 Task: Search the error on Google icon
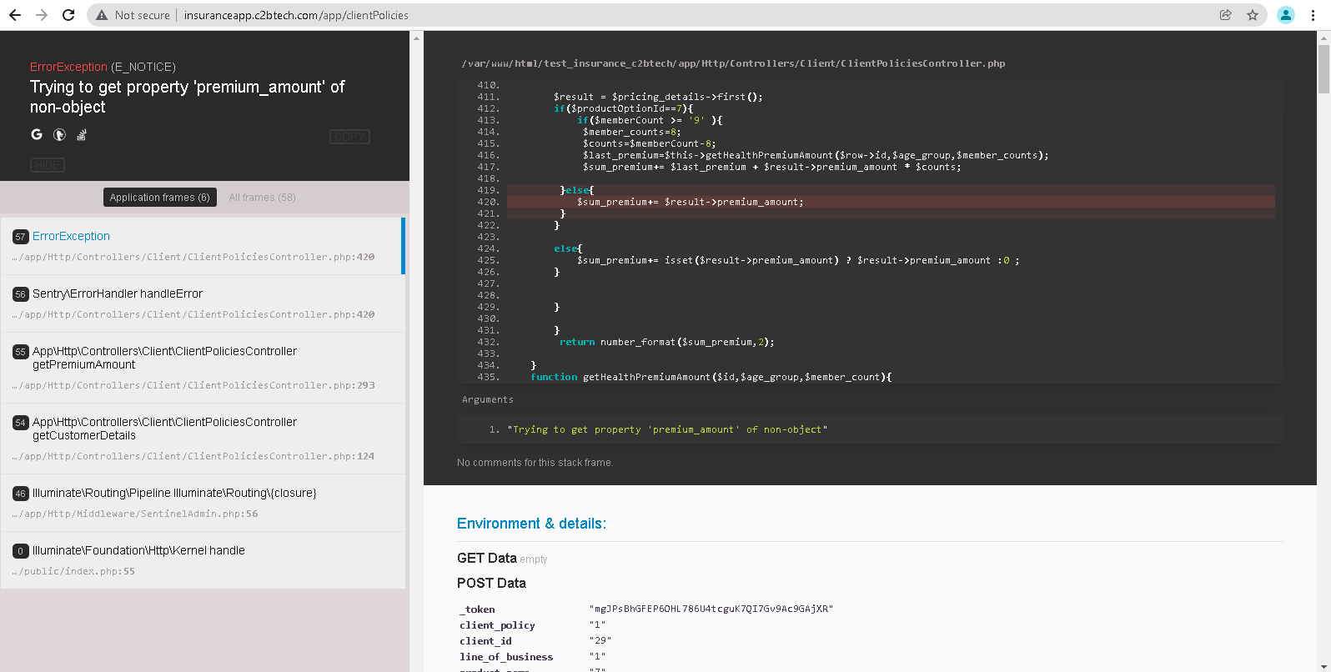[37, 134]
